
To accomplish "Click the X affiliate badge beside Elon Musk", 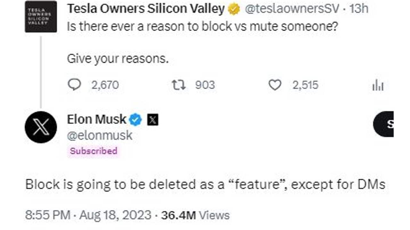I will pos(153,120).
